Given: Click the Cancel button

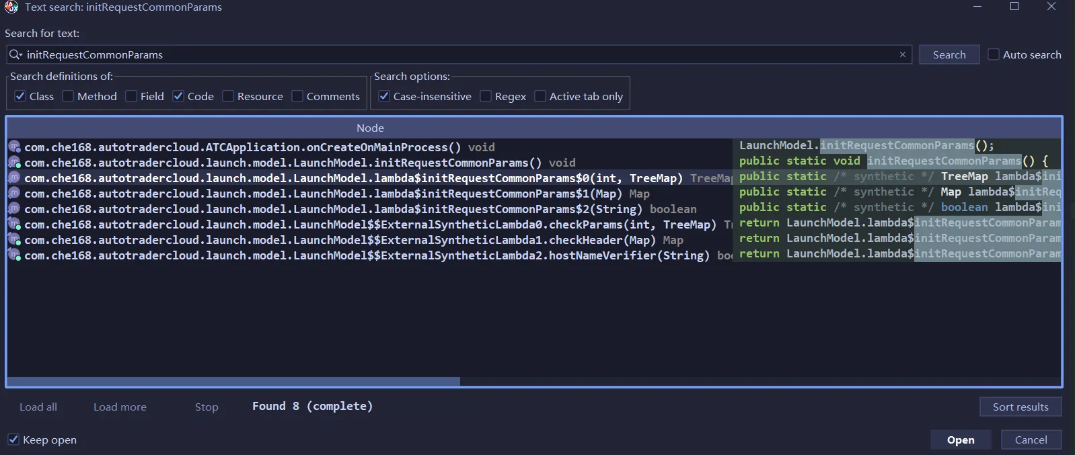Looking at the screenshot, I should point(1031,440).
